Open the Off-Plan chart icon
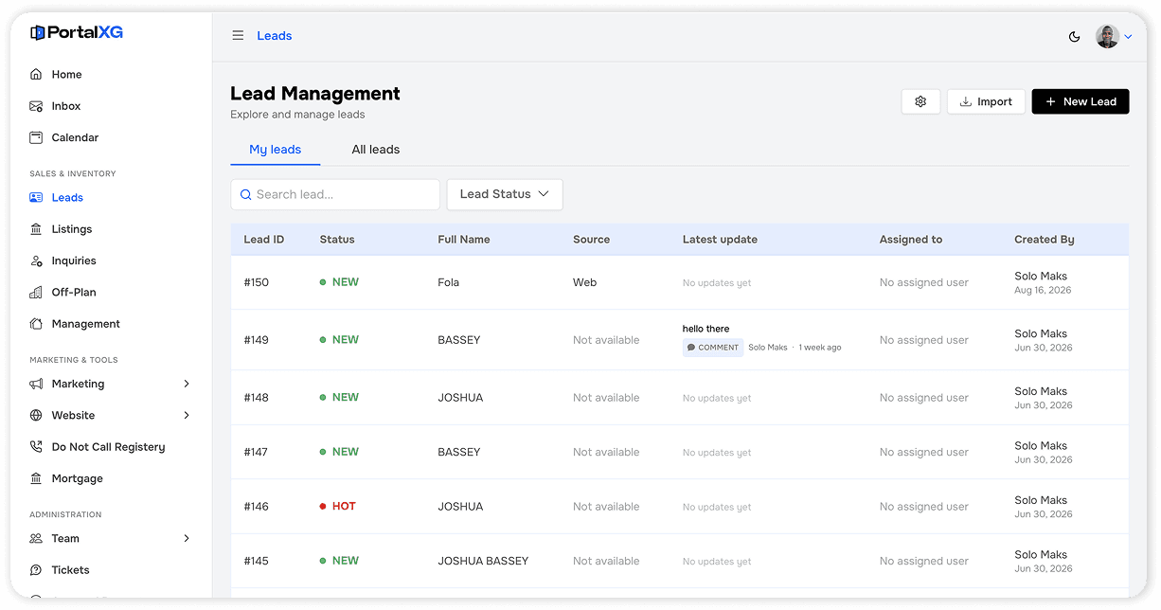Viewport: 1161px width, 610px height. [36, 292]
